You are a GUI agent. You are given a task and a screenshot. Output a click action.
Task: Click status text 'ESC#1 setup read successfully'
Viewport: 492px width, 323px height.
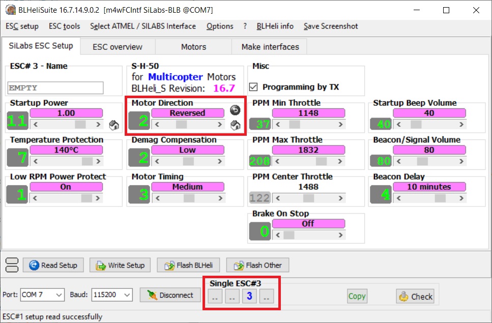pos(52,317)
